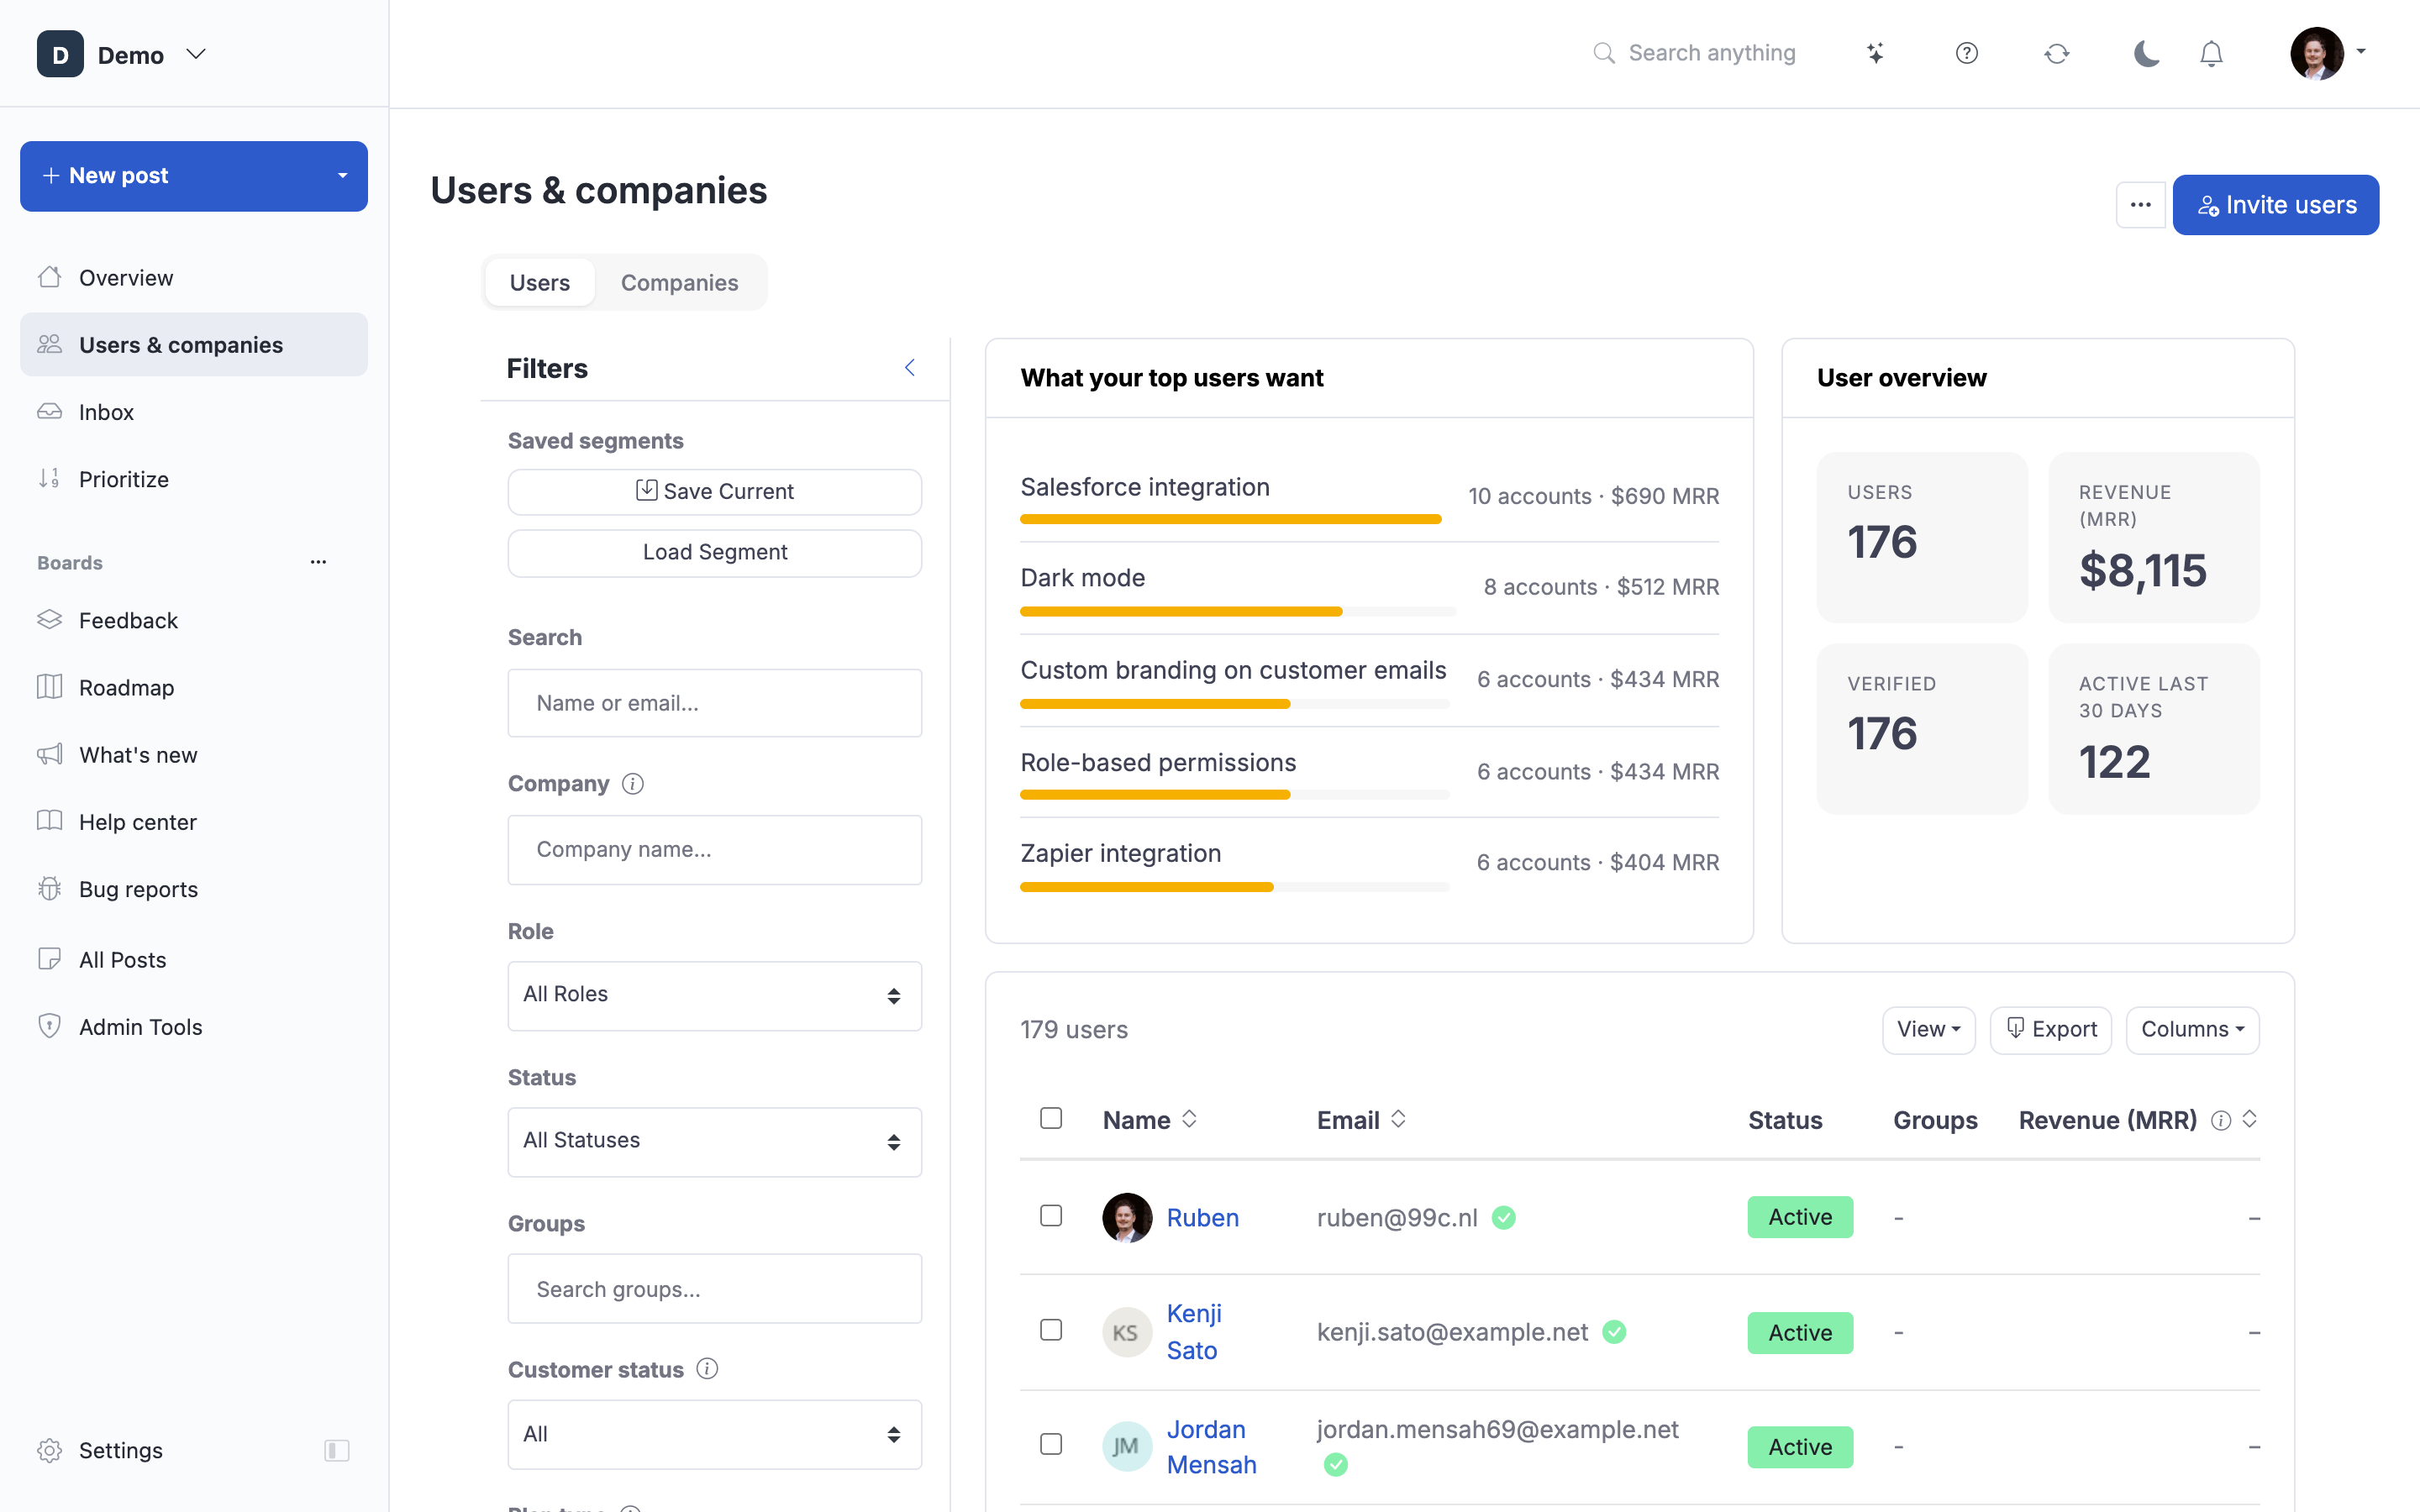Go to Inbox in sidebar
The width and height of the screenshot is (2420, 1512).
coord(194,412)
